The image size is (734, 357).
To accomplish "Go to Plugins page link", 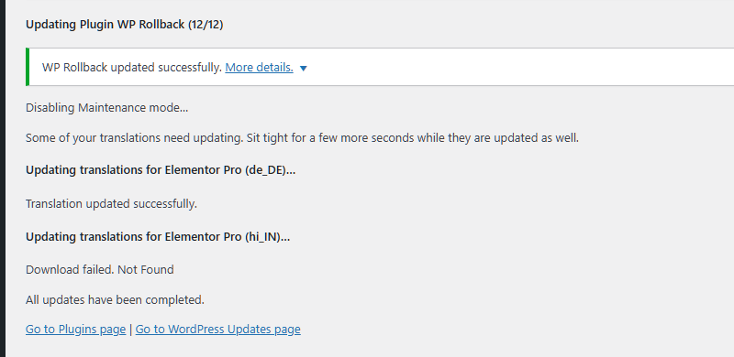I will pyautogui.click(x=75, y=330).
